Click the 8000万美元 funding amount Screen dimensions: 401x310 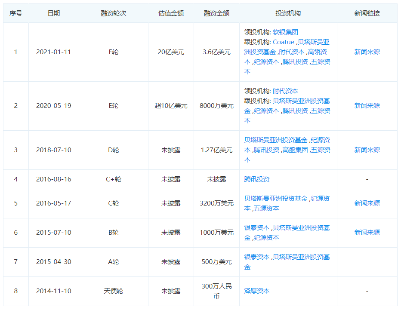pyautogui.click(x=216, y=105)
